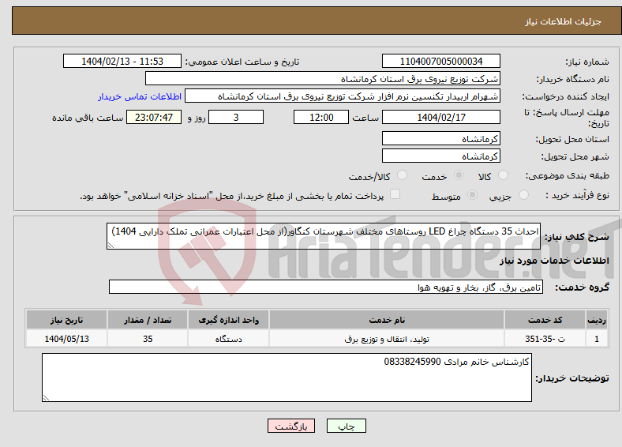Click the طبقه بندی موضوعی label

[568, 175]
